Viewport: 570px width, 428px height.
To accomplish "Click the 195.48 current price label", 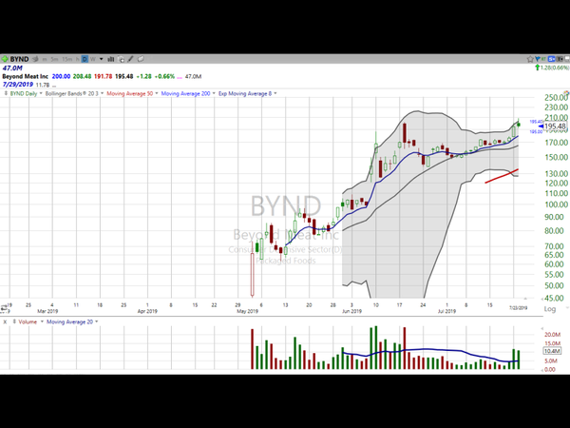I will click(555, 126).
